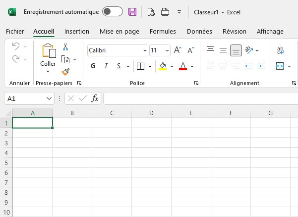Viewport: 298px width, 217px height.
Task: Click the Coller paste clipboard icon
Action: point(49,50)
